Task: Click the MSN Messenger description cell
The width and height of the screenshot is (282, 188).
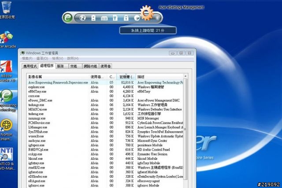Action: pos(148,118)
